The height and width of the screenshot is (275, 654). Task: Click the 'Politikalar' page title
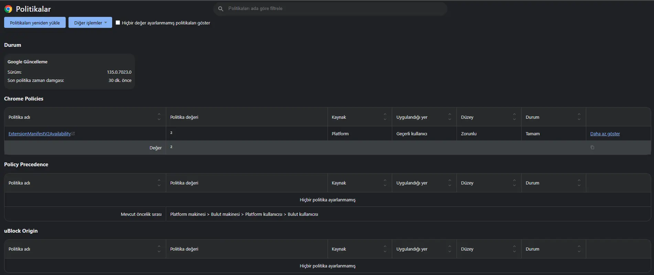coord(33,9)
